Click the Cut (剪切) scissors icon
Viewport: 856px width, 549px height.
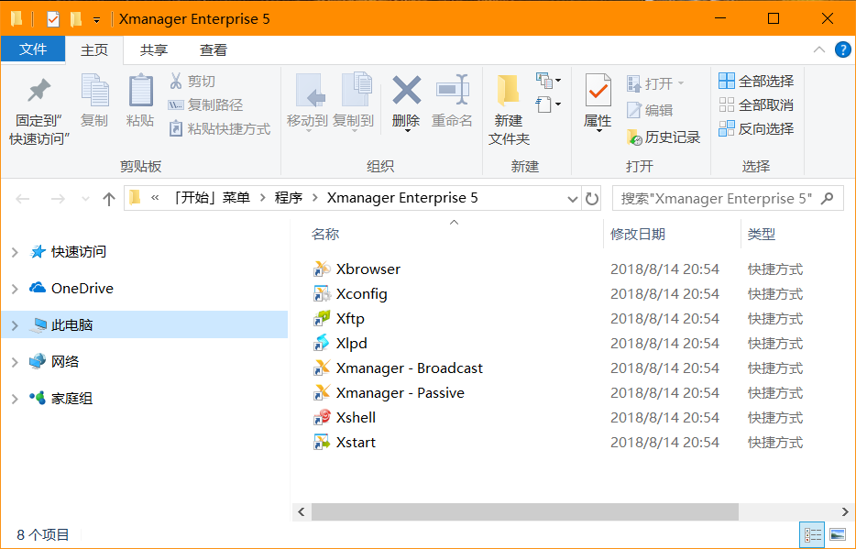point(176,82)
